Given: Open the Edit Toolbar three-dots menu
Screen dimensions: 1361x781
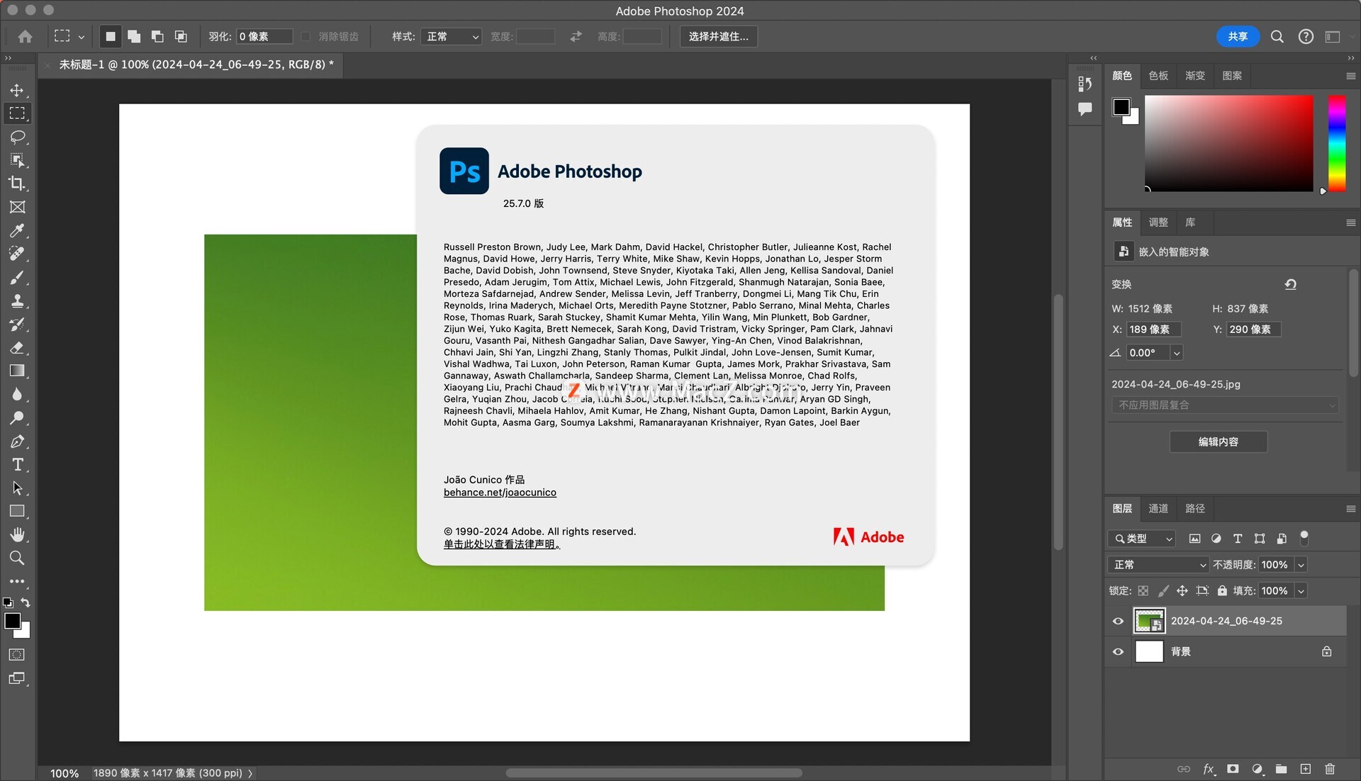Looking at the screenshot, I should click(x=17, y=581).
